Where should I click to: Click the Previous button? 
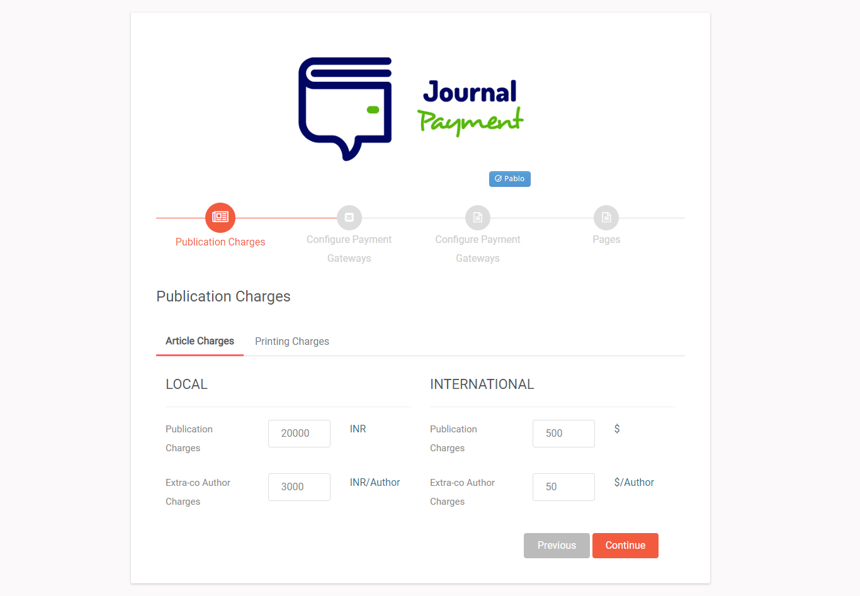point(557,546)
